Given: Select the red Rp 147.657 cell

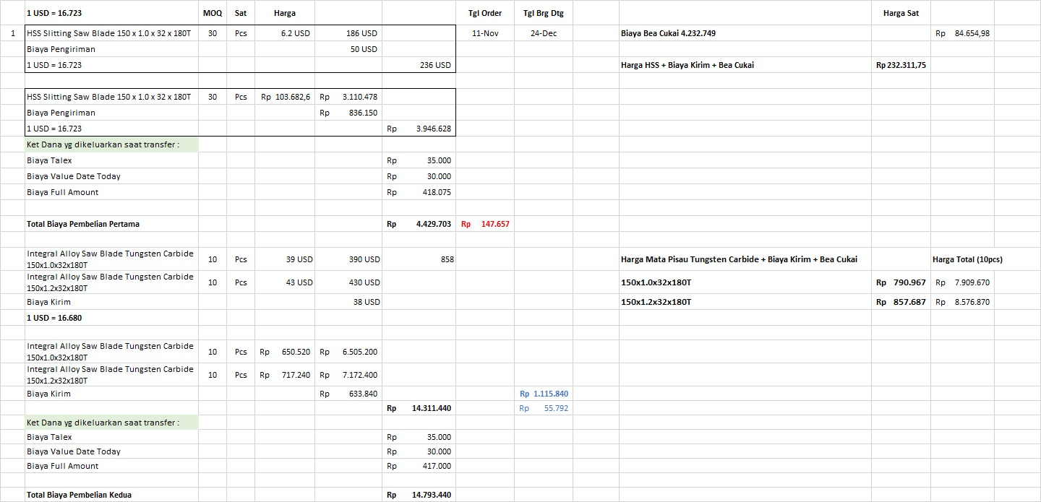Looking at the screenshot, I should pyautogui.click(x=485, y=224).
